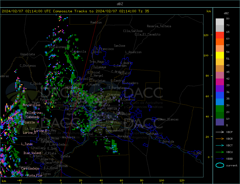Click the L_Tunas label

[27, 144]
